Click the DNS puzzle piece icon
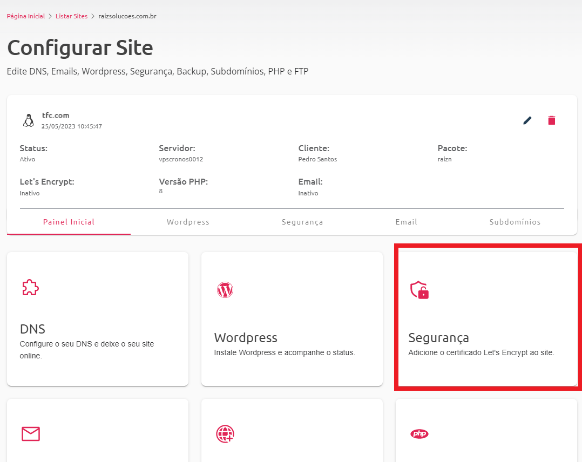The height and width of the screenshot is (462, 582). tap(30, 288)
